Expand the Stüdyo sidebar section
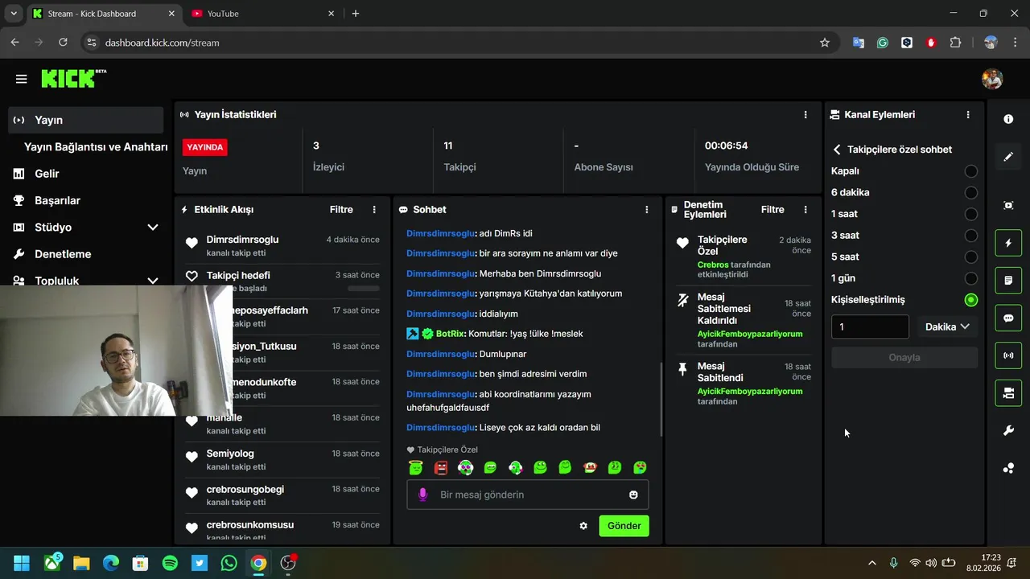1030x579 pixels. 153,228
